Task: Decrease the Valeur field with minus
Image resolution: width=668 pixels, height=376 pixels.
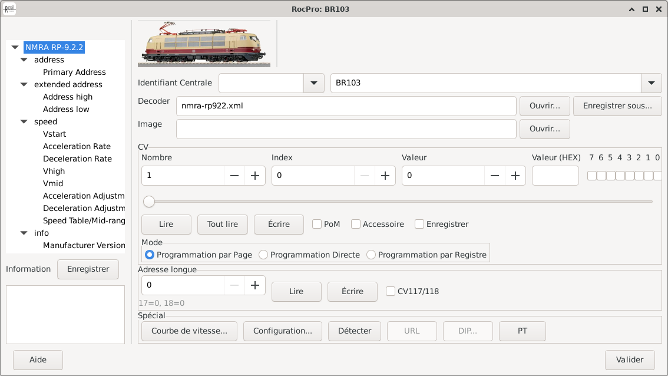Action: point(495,176)
